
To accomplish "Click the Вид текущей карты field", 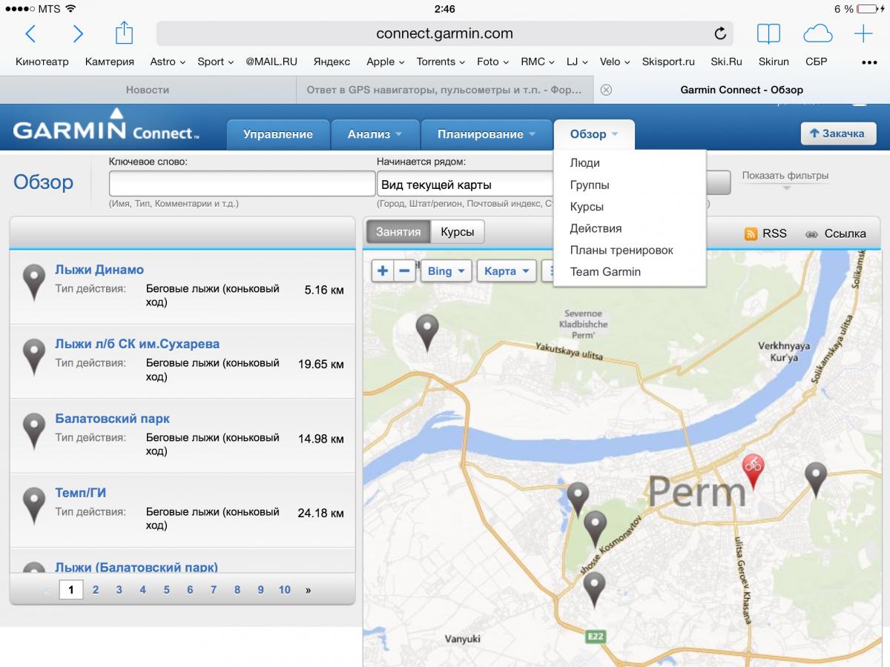I will click(465, 184).
